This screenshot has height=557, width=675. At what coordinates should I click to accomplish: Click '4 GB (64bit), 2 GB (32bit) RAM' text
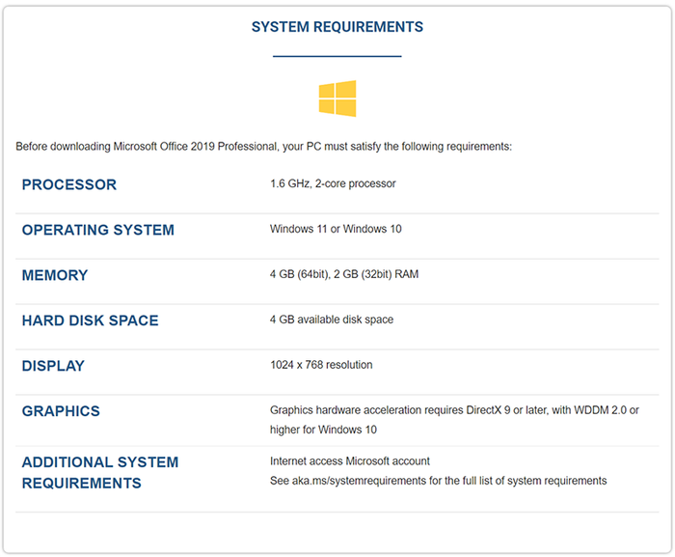tap(344, 274)
